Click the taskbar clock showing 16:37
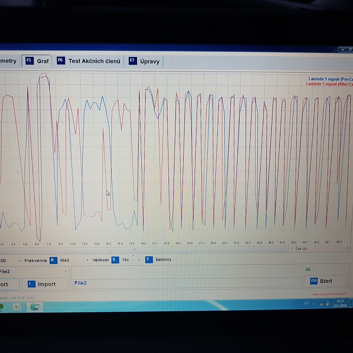 tap(339, 303)
